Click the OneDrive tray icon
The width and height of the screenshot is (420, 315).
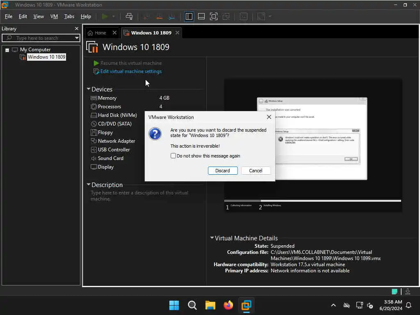click(x=347, y=305)
